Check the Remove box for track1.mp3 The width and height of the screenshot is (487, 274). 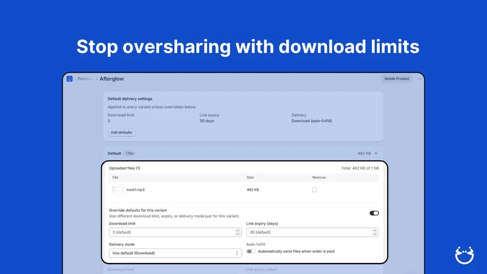point(315,190)
